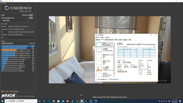Select 乙太網路 Ethernet item
This screenshot has width=183, height=103.
[104, 69]
